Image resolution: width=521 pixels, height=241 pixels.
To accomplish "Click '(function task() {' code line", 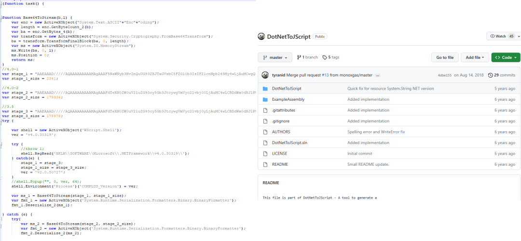I will [x=23, y=3].
